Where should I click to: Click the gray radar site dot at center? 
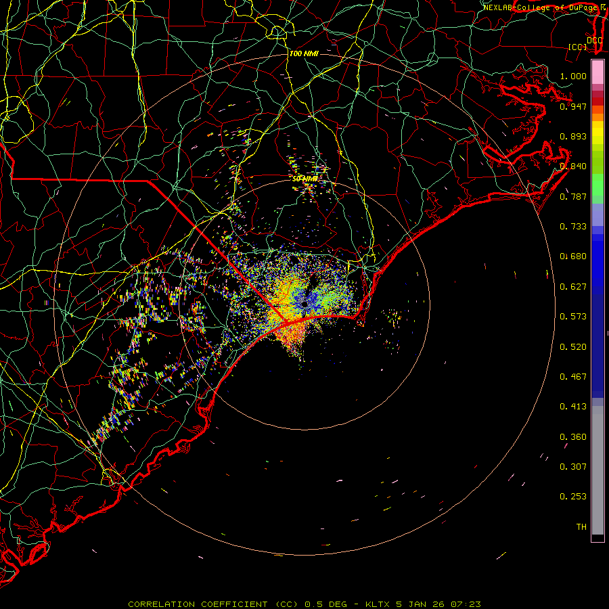(x=304, y=304)
